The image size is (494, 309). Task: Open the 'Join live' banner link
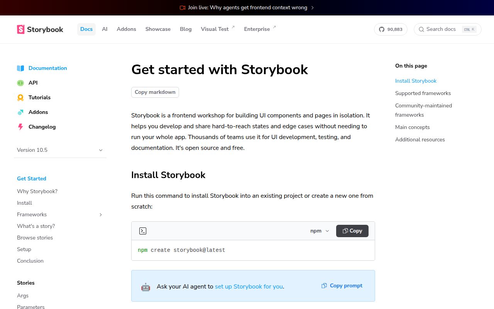coord(247,8)
